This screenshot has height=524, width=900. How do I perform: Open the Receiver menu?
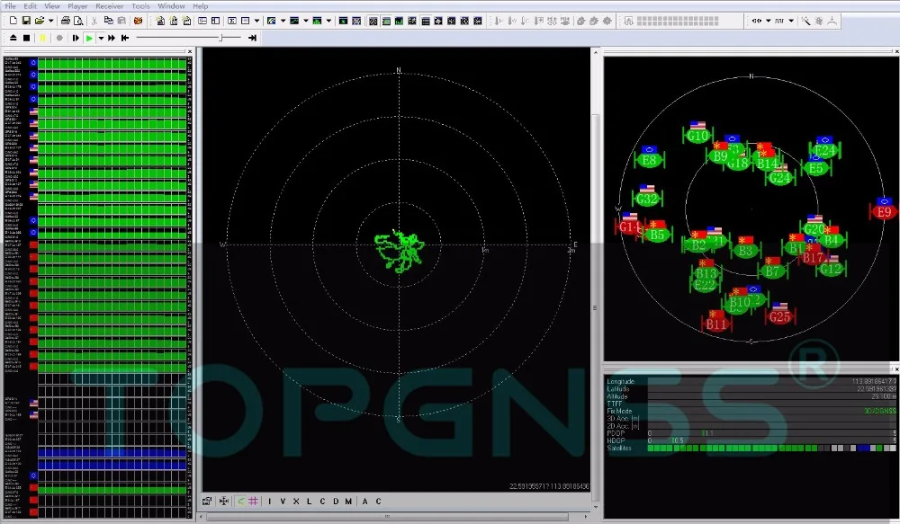pos(110,6)
